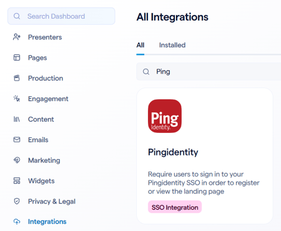Click the Emails envelope icon
This screenshot has height=231, width=281.
click(x=17, y=139)
